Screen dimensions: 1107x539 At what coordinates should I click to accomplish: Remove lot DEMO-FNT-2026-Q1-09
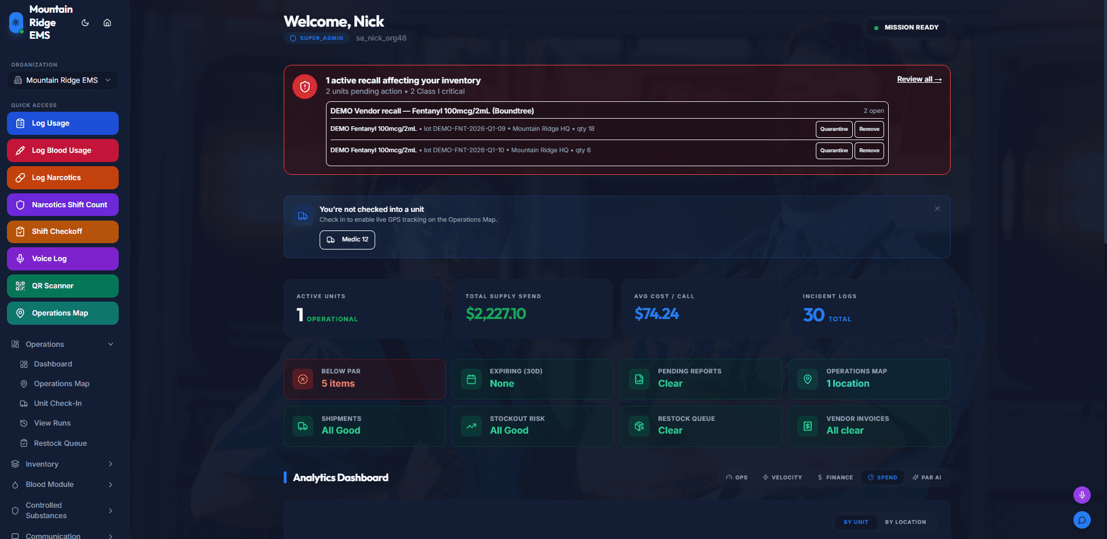[869, 129]
